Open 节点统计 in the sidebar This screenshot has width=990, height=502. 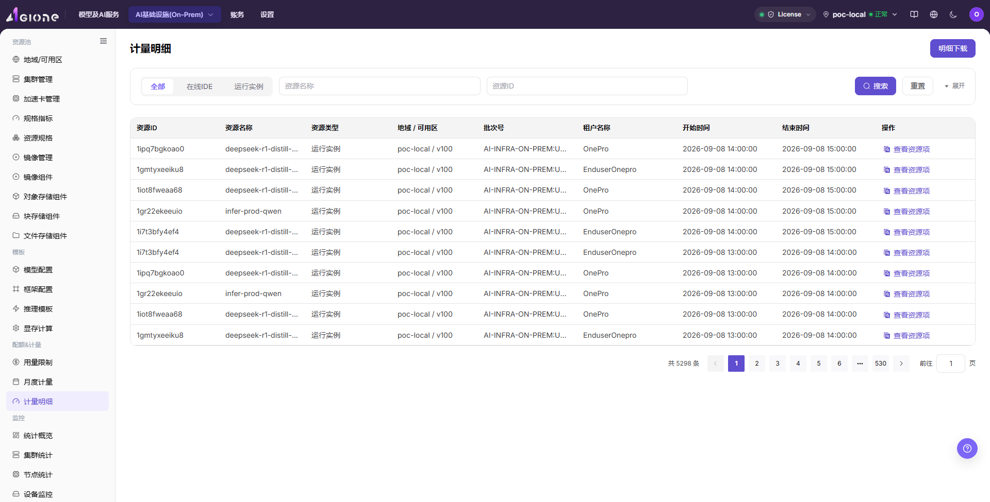click(57, 475)
